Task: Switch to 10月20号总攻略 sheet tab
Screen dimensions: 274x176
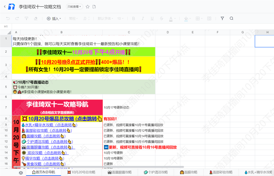Action: point(81,172)
